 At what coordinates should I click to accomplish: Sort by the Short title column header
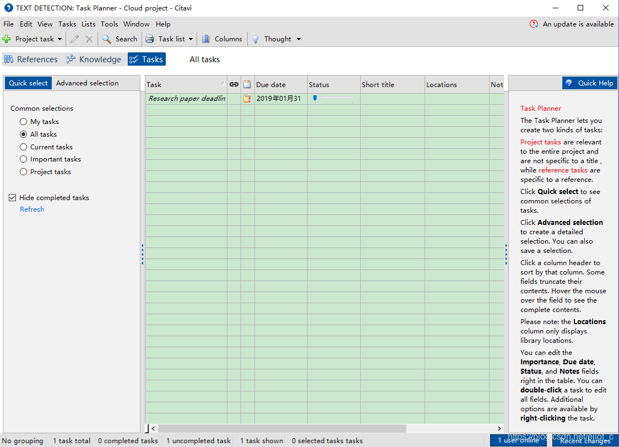393,84
